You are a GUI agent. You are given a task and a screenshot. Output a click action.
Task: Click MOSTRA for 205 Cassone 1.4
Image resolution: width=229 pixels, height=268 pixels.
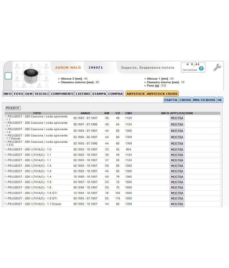(x=177, y=131)
